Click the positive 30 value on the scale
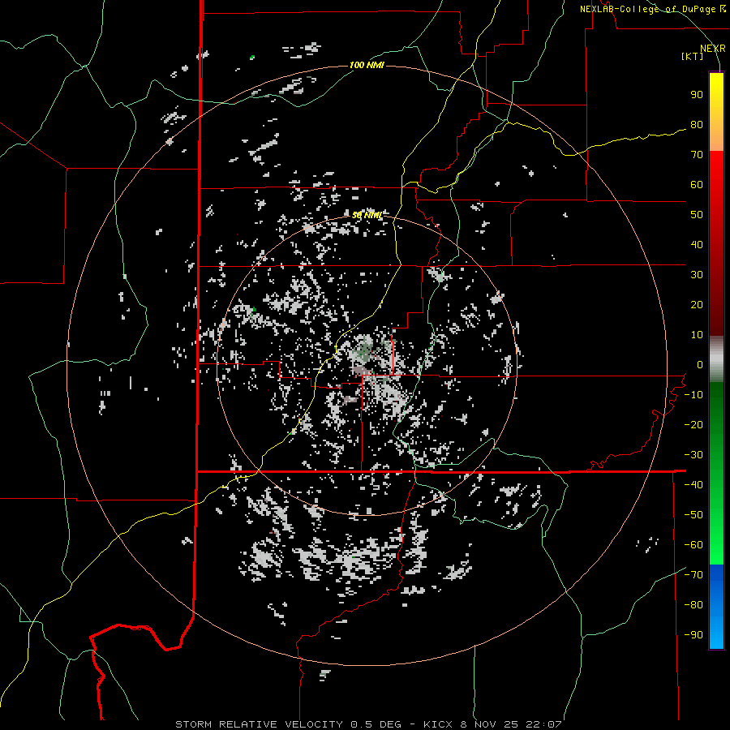The height and width of the screenshot is (730, 730). [697, 275]
